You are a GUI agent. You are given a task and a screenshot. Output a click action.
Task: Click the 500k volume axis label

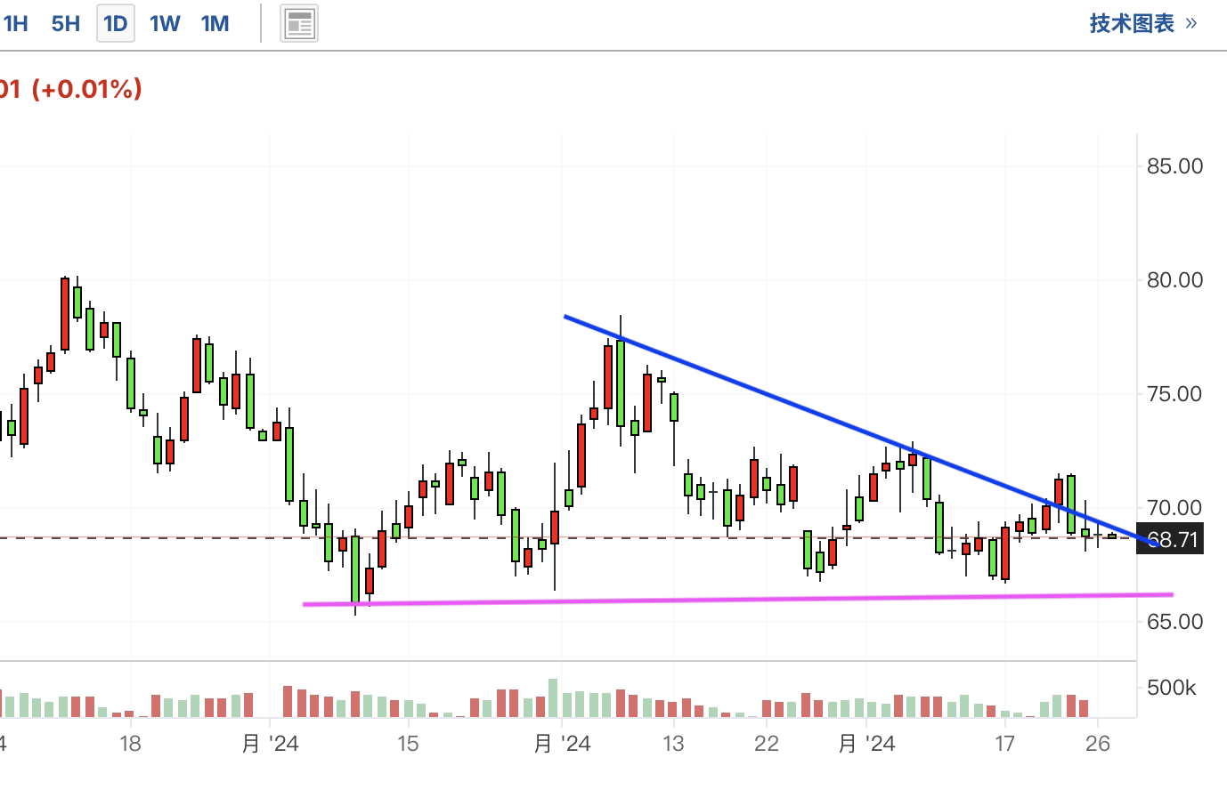click(x=1172, y=688)
